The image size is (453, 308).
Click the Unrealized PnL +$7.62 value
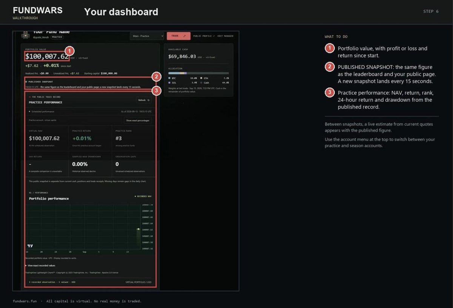74,73
